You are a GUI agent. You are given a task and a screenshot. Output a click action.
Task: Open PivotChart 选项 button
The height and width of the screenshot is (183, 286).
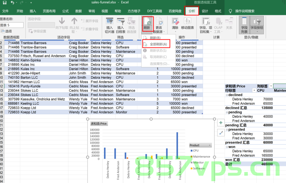[x=6, y=31]
